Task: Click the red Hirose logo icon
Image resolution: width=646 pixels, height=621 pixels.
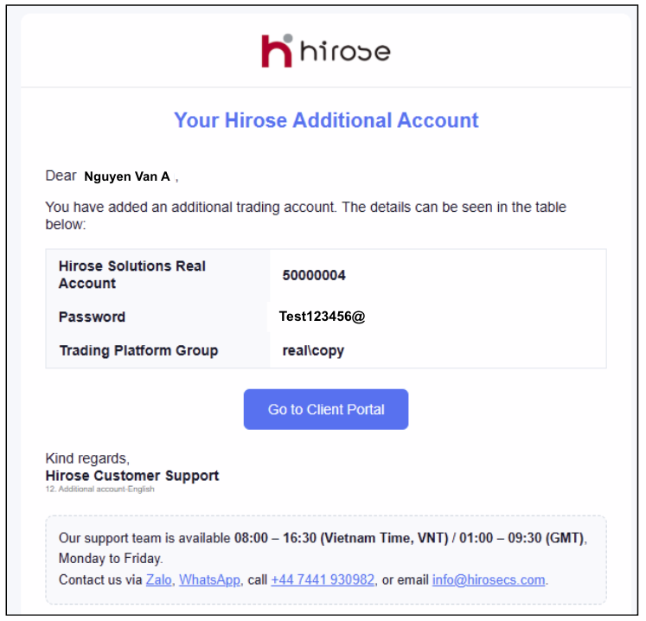Action: coord(277,50)
